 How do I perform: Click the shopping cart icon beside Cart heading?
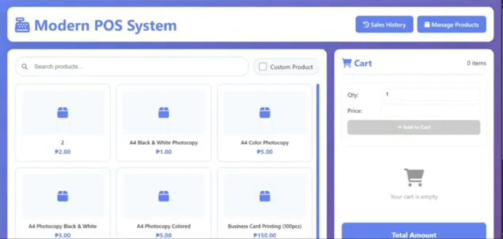click(x=347, y=63)
